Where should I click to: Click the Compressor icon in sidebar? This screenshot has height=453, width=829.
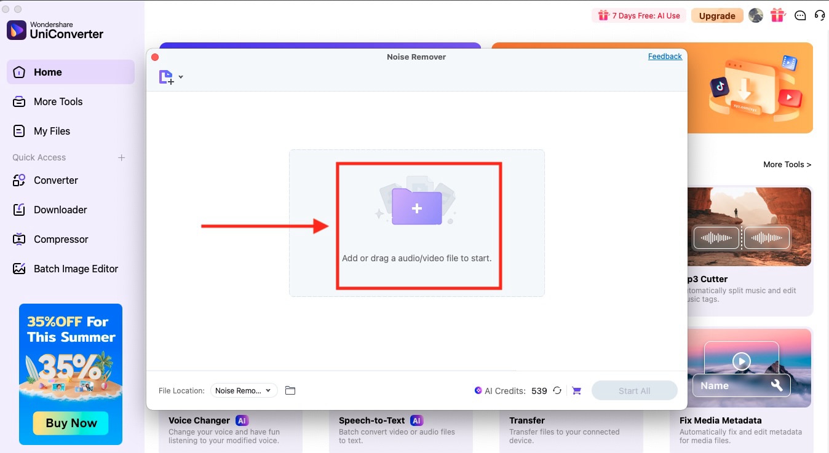tap(19, 239)
